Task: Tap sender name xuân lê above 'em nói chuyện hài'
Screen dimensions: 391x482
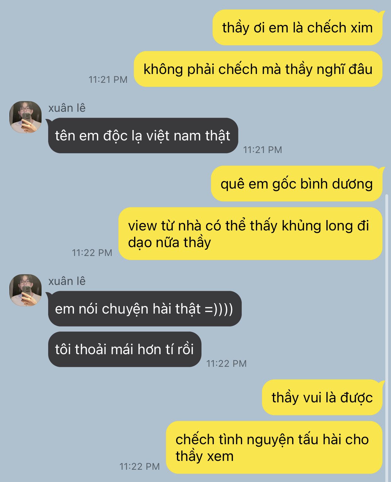Action: point(67,281)
